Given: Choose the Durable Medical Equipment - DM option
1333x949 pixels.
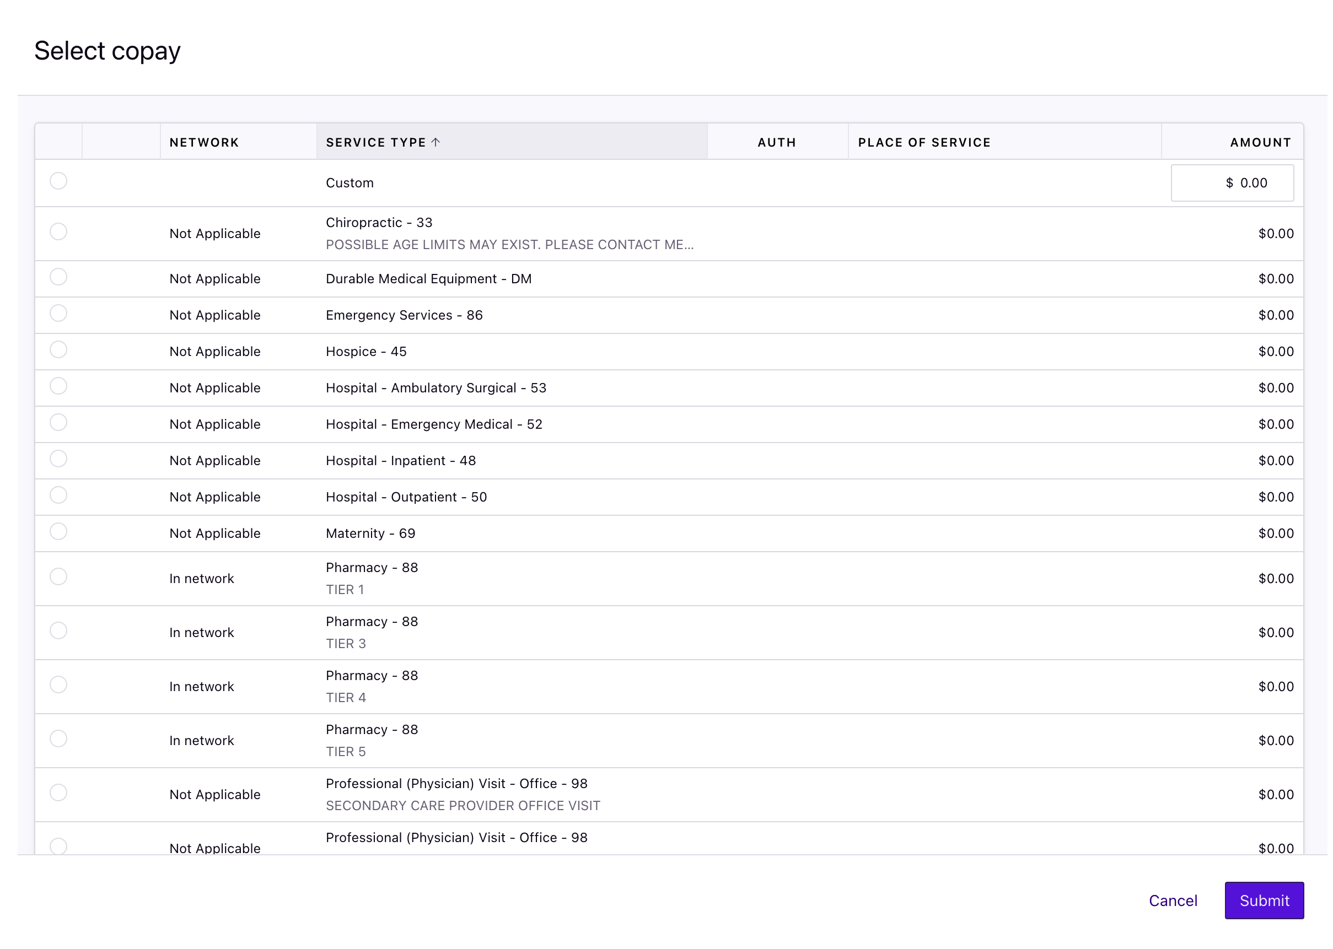Looking at the screenshot, I should [x=58, y=278].
